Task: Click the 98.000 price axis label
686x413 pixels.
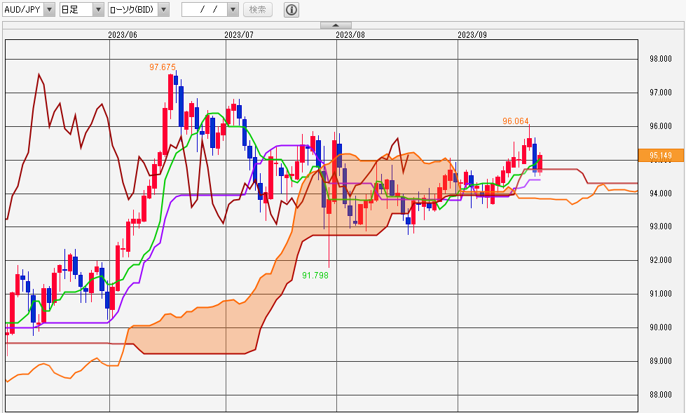Action: (x=660, y=59)
